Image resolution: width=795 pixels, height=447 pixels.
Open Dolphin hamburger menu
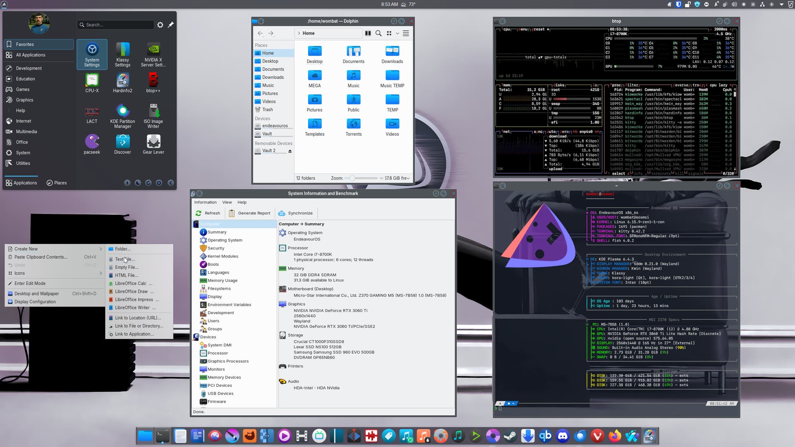pos(406,33)
